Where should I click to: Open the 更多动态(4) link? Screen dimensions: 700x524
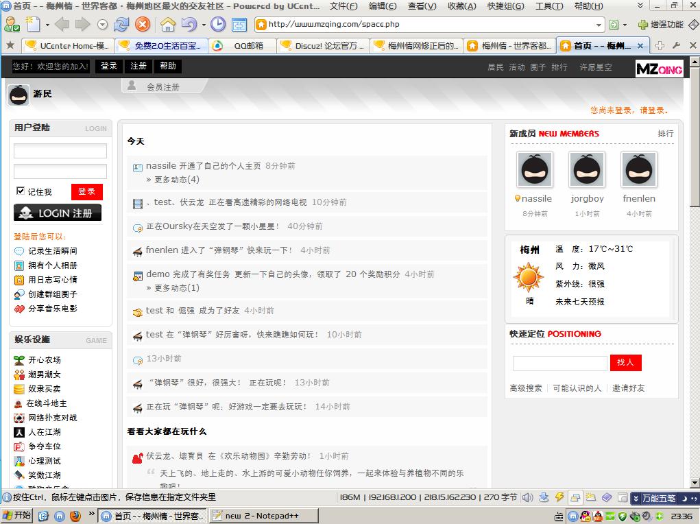click(177, 180)
